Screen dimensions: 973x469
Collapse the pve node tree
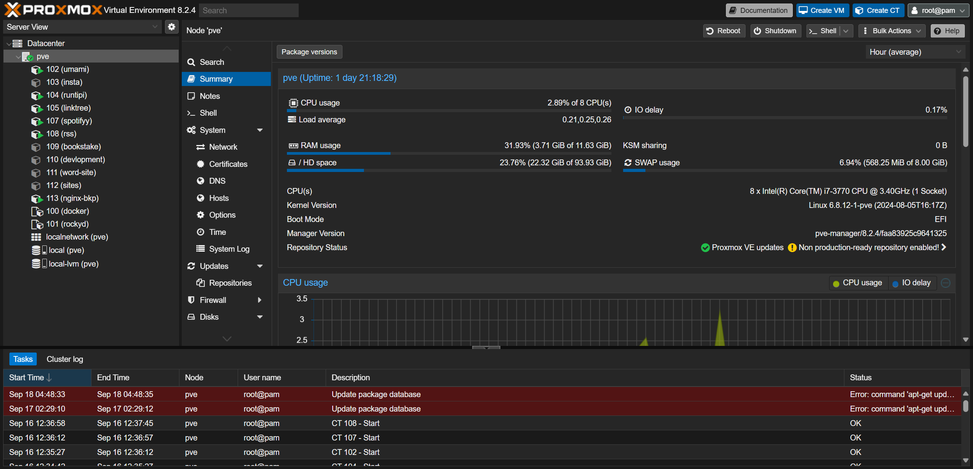coord(18,57)
